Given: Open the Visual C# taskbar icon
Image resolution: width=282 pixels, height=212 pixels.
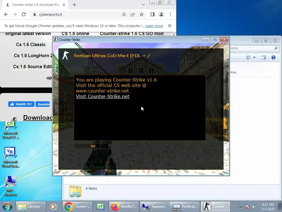Looking at the screenshot, I should click(x=100, y=206).
